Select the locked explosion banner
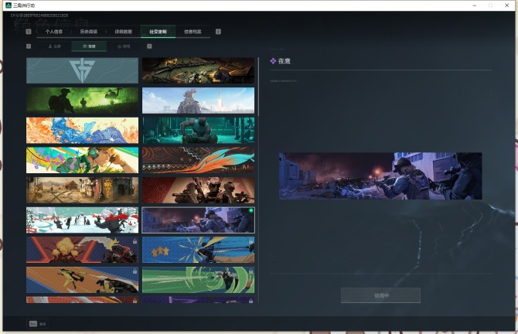Viewport: 518px width, 334px height. [x=82, y=250]
